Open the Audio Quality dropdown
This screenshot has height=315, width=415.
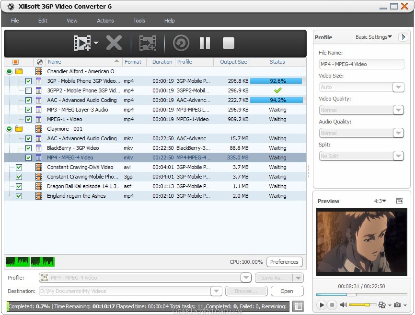[398, 133]
